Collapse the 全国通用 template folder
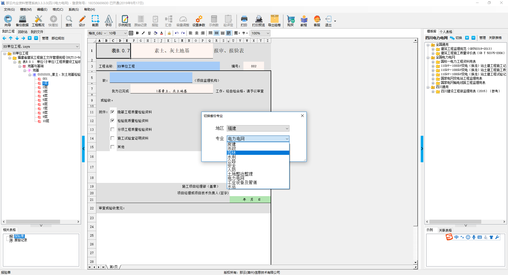 click(x=428, y=45)
